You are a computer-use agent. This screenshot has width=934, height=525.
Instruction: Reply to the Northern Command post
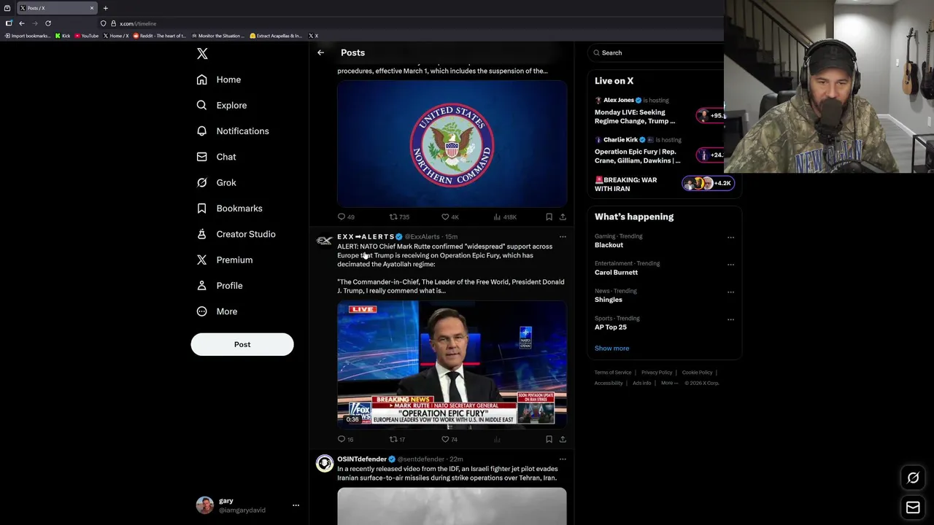(x=346, y=217)
